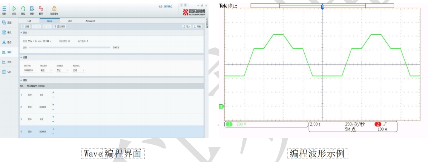Open the mode dropdown showing 电压
The image size is (431, 162).
(46, 70)
